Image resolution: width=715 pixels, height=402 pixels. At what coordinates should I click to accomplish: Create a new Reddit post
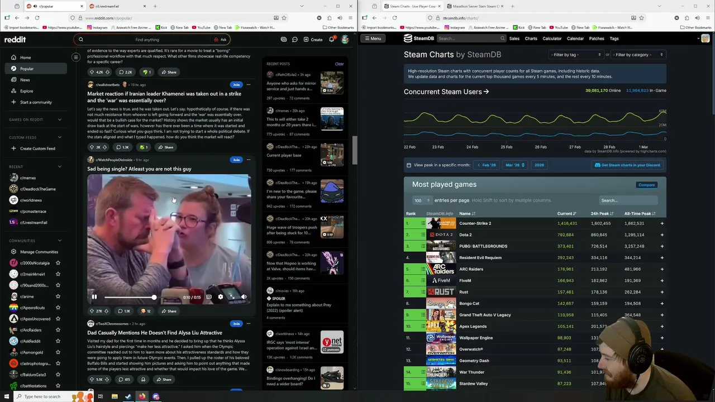coord(313,40)
